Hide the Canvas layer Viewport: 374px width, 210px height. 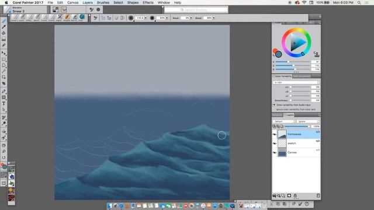(x=275, y=153)
